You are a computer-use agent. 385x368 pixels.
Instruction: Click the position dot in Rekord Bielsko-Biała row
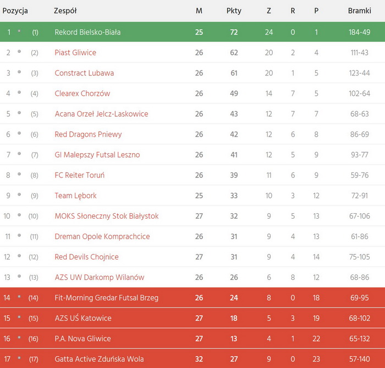coord(19,31)
